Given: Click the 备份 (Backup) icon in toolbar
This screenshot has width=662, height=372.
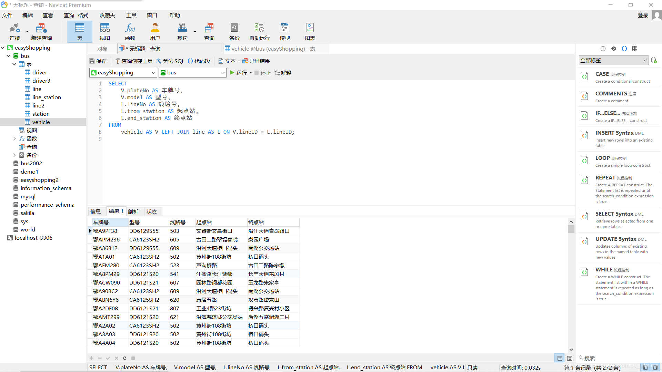Looking at the screenshot, I should [234, 30].
